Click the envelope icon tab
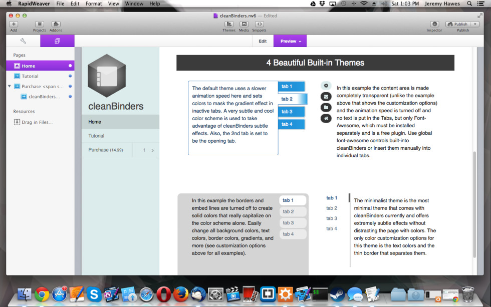 click(326, 97)
